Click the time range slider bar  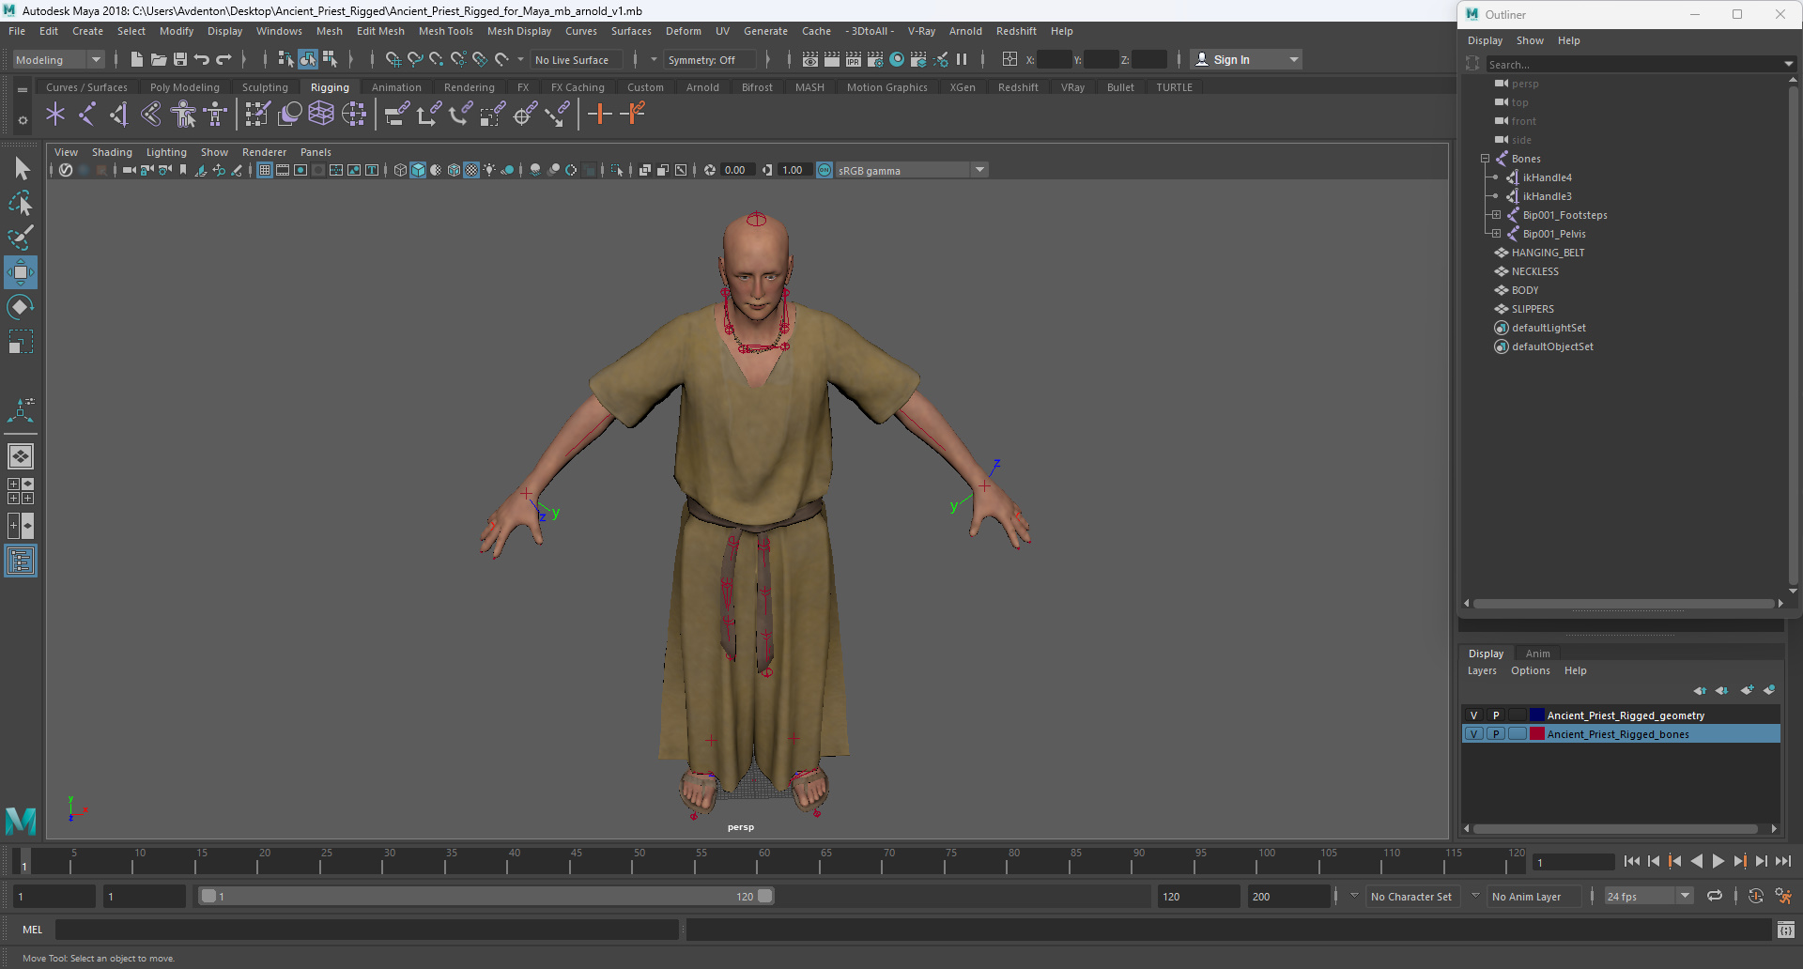click(486, 897)
